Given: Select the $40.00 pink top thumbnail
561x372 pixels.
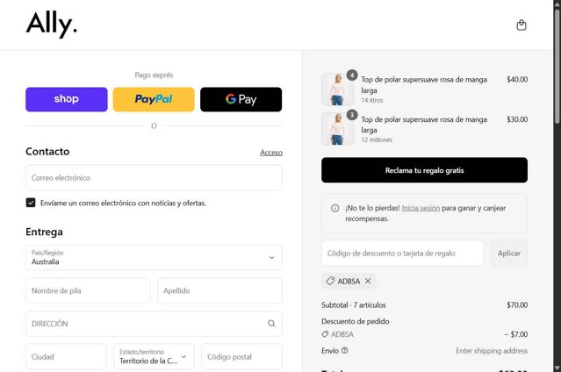Looking at the screenshot, I should pos(337,89).
